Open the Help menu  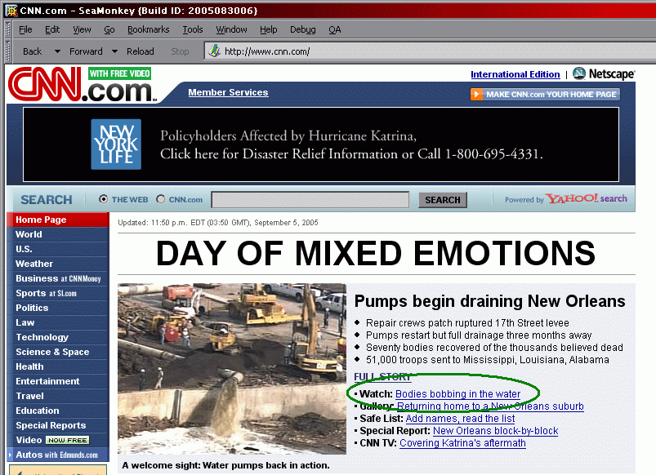tap(269, 29)
